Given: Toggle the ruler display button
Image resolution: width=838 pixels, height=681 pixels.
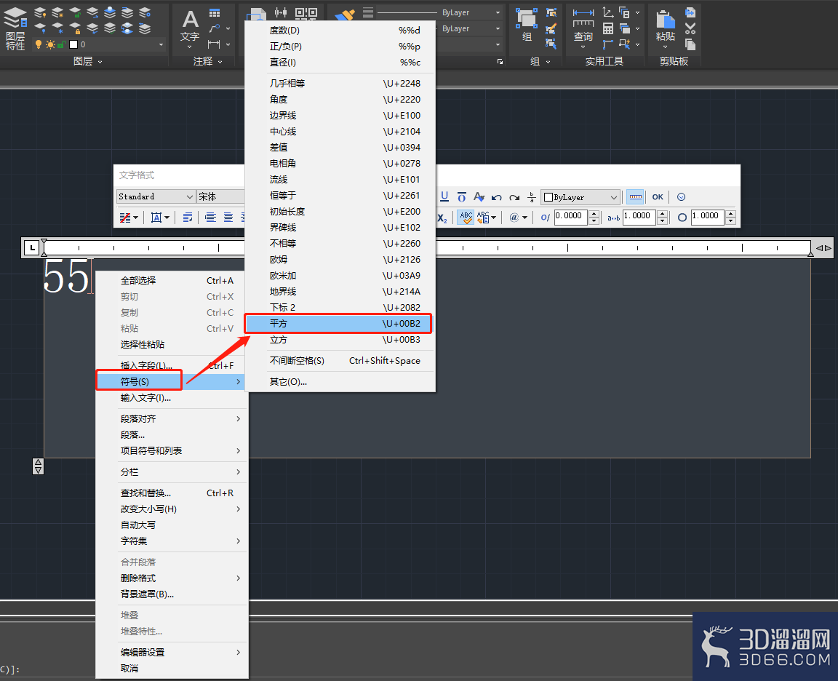Looking at the screenshot, I should tap(635, 196).
